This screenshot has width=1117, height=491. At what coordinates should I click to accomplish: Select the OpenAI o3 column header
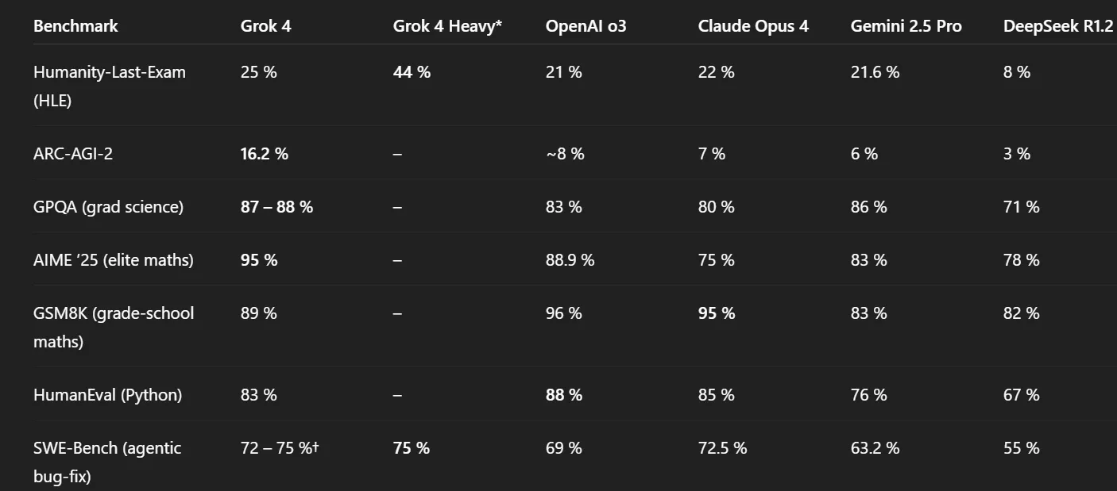(x=586, y=26)
